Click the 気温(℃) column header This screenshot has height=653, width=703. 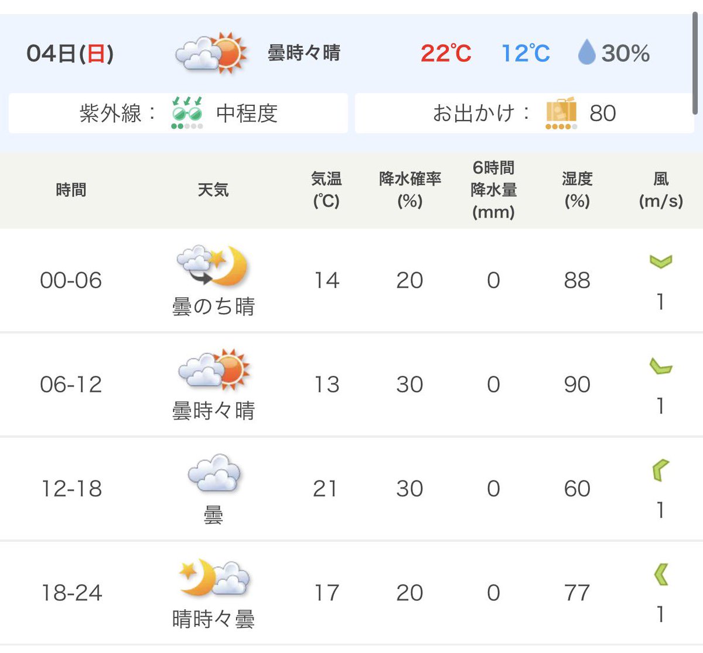point(326,190)
